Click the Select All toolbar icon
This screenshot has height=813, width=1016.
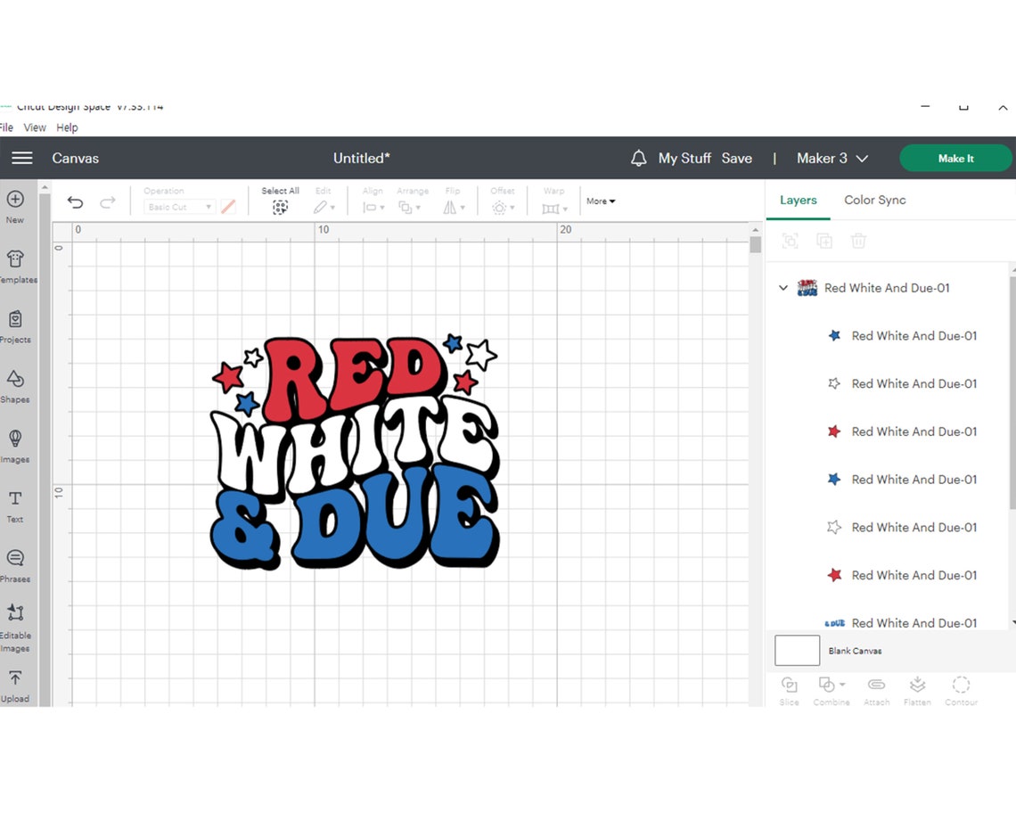click(x=280, y=208)
